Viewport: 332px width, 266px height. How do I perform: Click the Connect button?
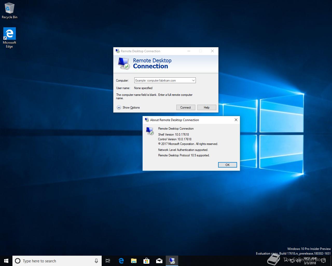[x=185, y=108]
